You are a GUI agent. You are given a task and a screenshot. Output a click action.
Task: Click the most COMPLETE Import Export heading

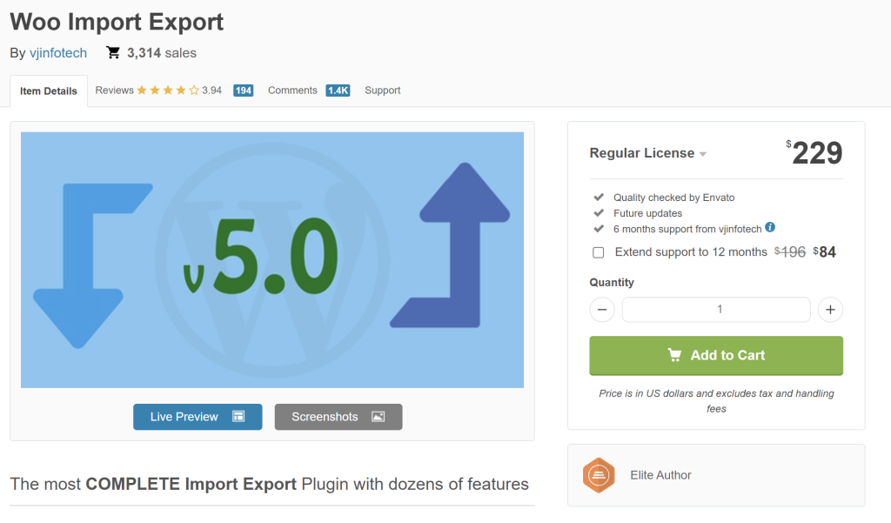click(x=270, y=484)
